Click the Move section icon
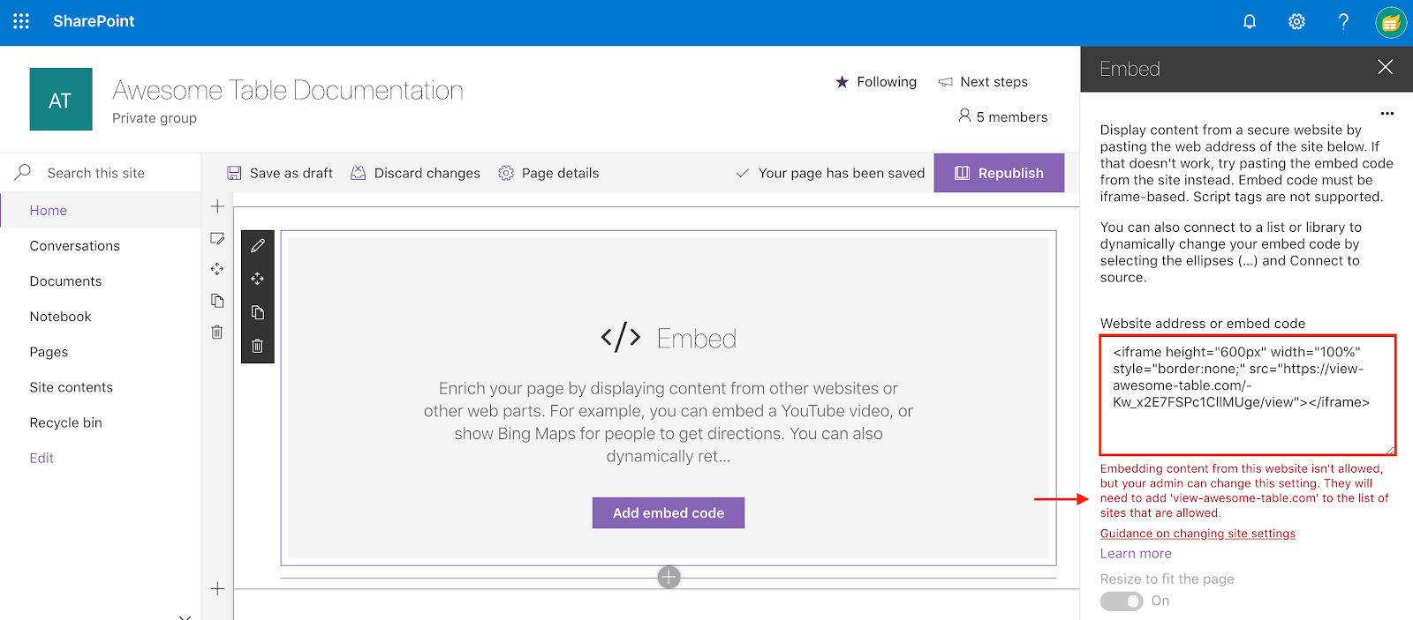The width and height of the screenshot is (1413, 620). point(217,269)
